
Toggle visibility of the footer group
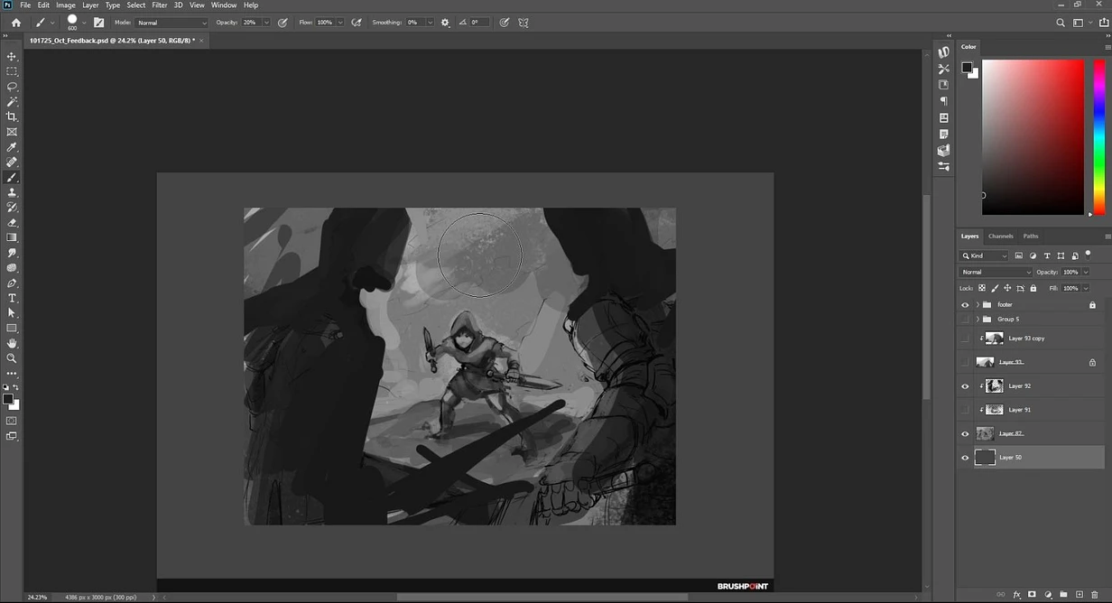965,305
